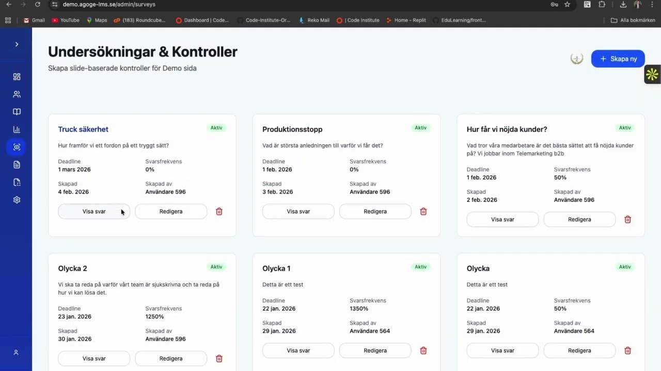Edit the Olycka 2 survey
This screenshot has height=371, width=661.
click(171, 359)
